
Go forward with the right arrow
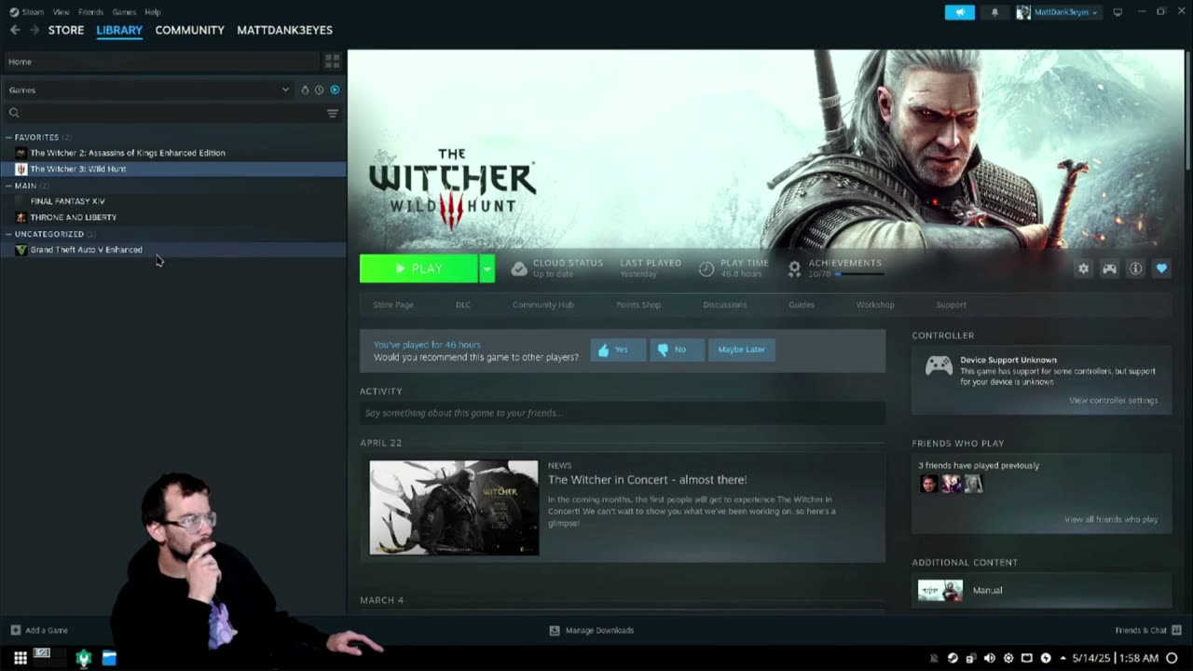pos(34,30)
